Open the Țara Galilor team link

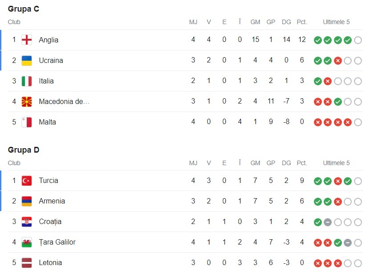click(57, 242)
